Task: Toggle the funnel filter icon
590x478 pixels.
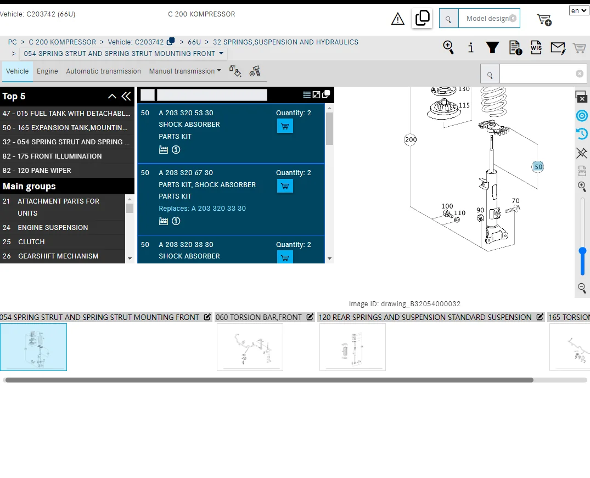Action: [x=492, y=47]
